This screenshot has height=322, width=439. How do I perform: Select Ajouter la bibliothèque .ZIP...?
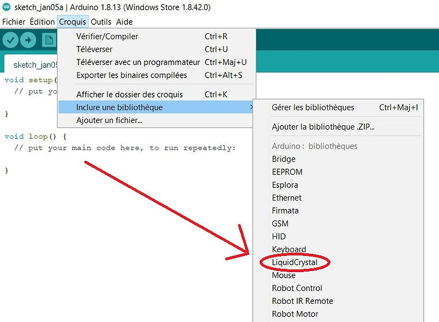[x=338, y=127]
